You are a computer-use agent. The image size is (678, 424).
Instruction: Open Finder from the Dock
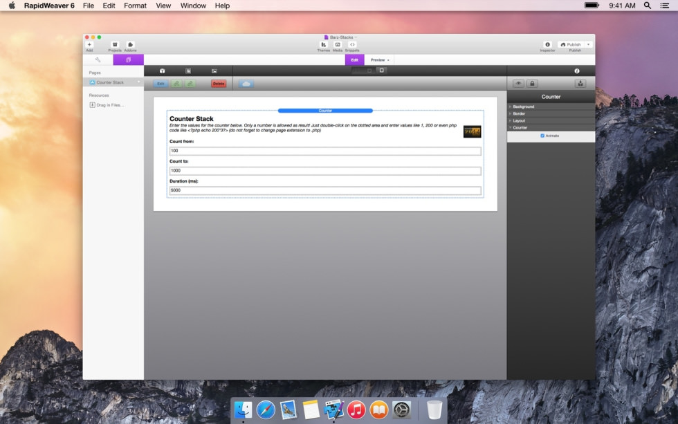tap(243, 409)
